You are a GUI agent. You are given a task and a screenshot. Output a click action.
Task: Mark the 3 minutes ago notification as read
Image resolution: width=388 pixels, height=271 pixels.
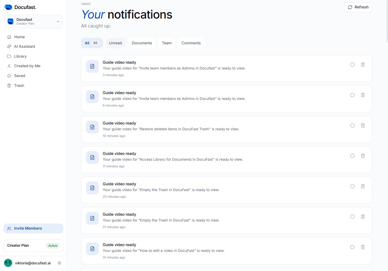click(x=352, y=65)
